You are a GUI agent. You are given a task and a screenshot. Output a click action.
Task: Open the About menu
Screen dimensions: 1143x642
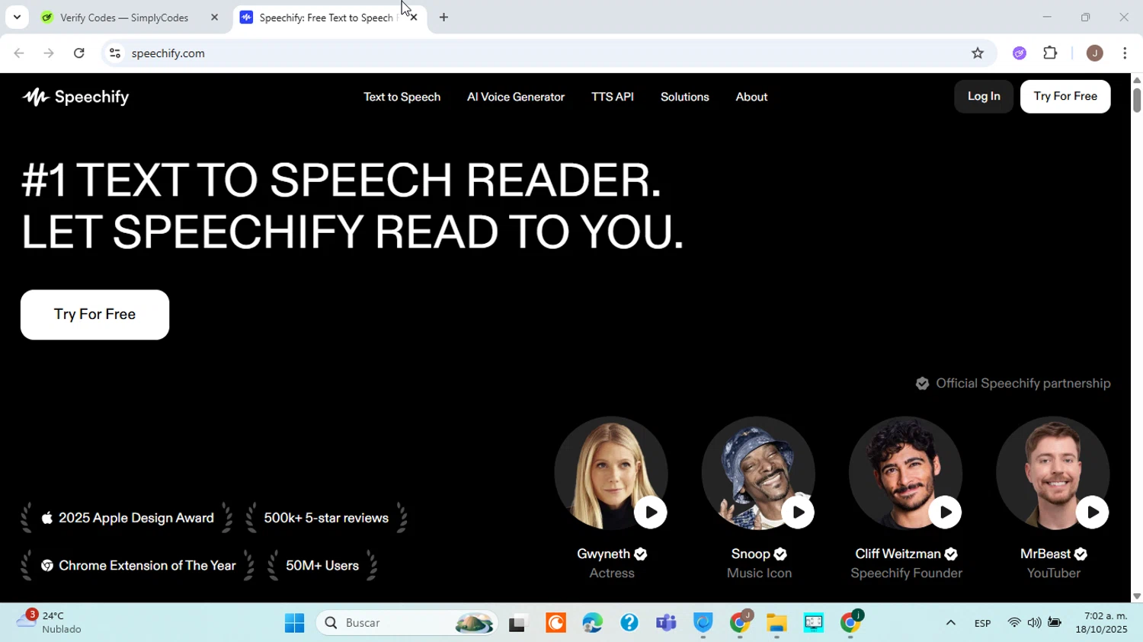pos(751,97)
